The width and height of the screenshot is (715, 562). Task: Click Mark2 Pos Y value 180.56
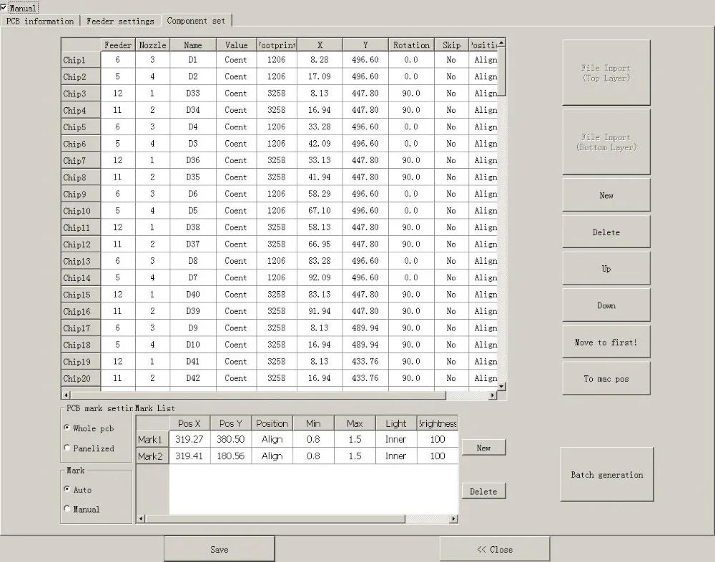click(x=231, y=456)
